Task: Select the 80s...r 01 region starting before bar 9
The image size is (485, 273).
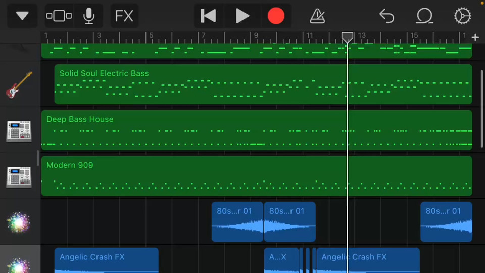Action: [237, 221]
